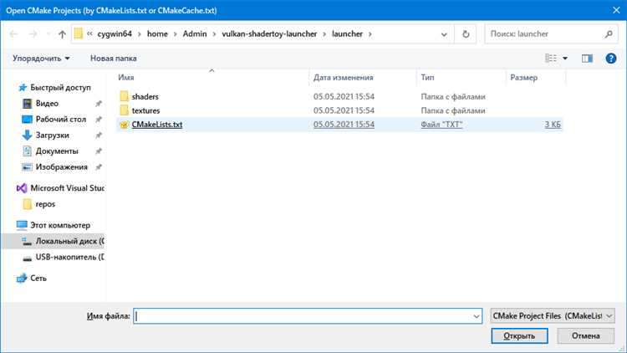Click the Up one level arrow
This screenshot has width=627, height=353.
[x=62, y=34]
